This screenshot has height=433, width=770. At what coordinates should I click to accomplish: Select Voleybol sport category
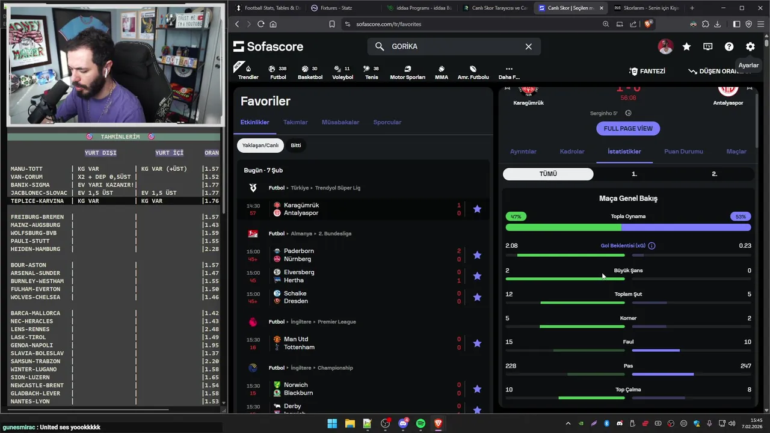point(342,72)
